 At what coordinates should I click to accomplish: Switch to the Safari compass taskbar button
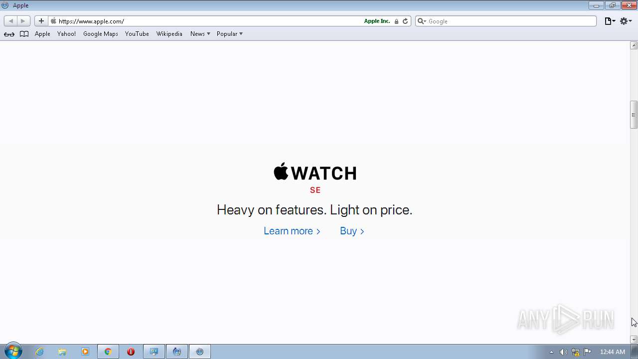point(200,352)
